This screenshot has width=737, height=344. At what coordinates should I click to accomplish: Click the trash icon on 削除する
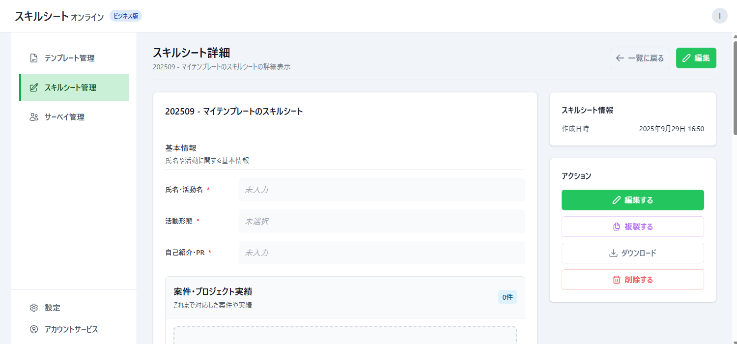617,280
